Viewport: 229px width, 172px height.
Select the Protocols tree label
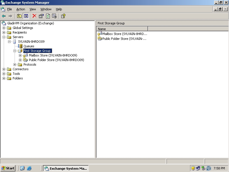(x=30, y=64)
